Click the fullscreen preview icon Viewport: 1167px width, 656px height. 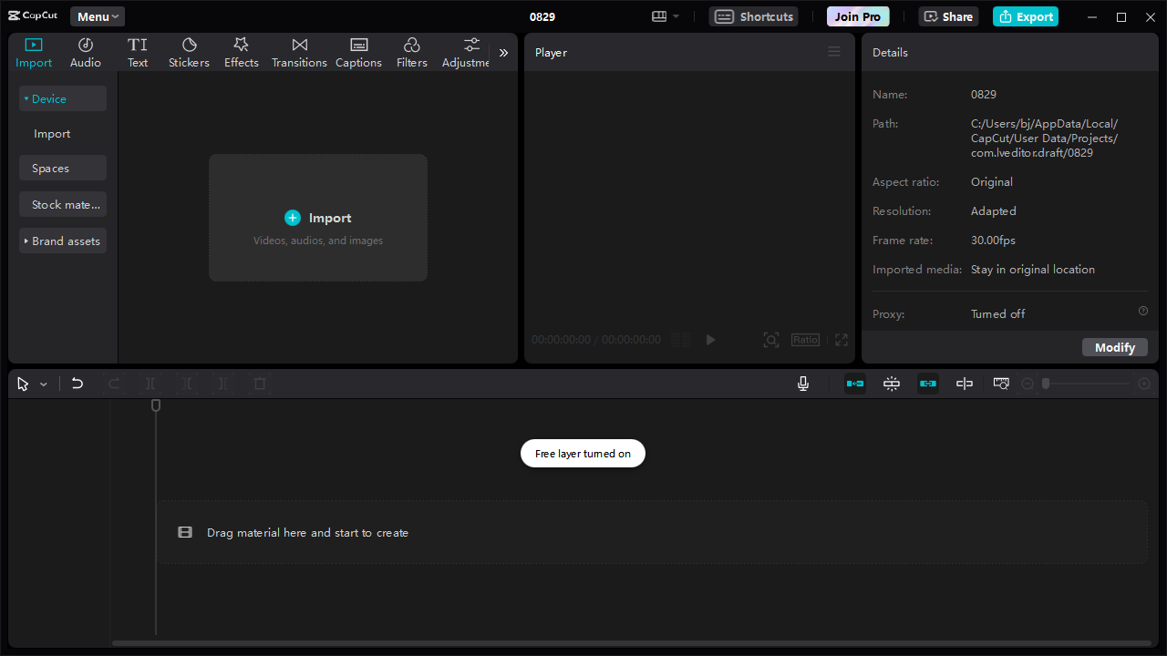tap(841, 339)
